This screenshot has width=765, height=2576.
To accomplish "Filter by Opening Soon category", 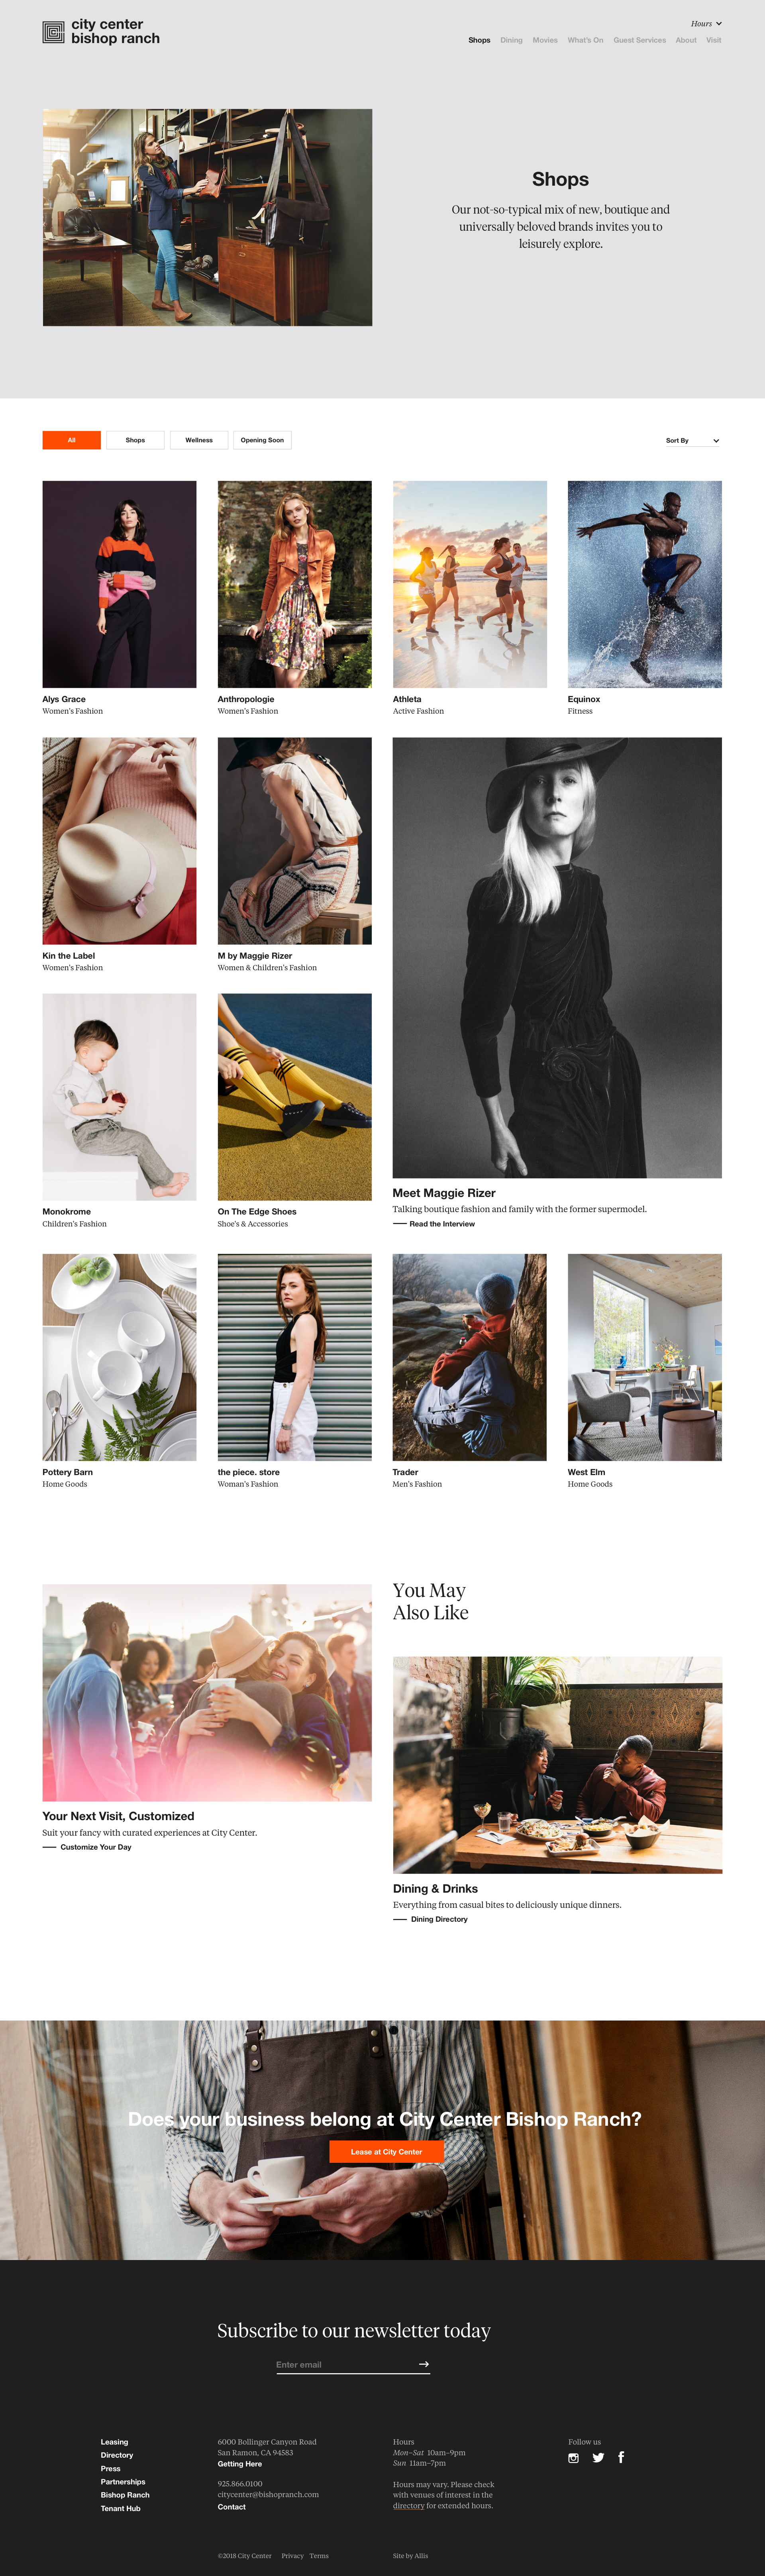I will 262,440.
